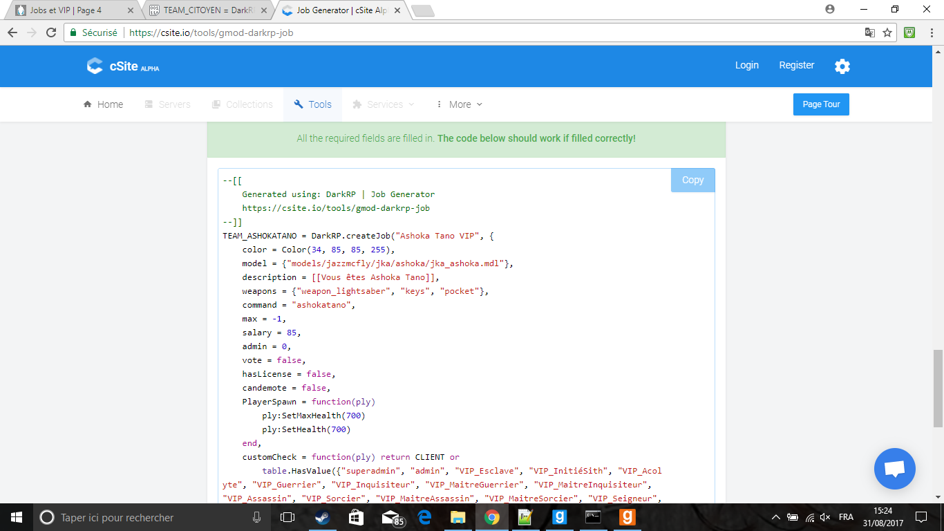Click the Cortana search box
The image size is (944, 531).
point(152,517)
